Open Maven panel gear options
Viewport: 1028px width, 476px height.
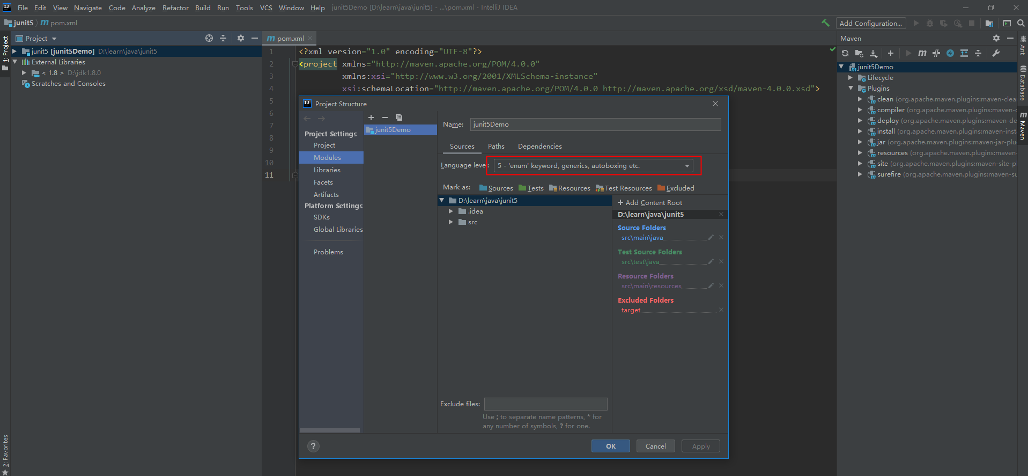(x=996, y=38)
